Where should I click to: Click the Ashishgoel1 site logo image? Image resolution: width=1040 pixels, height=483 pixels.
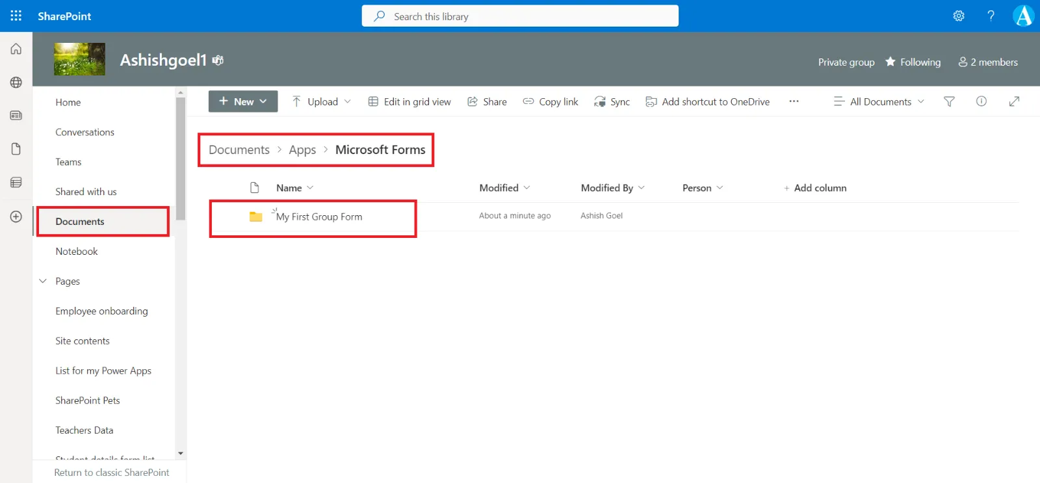tap(79, 59)
